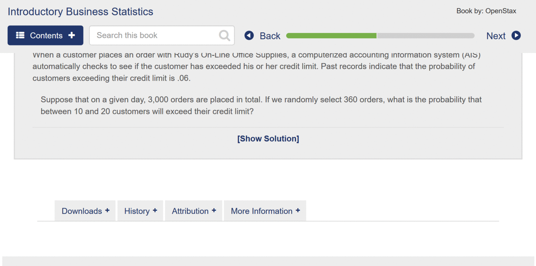The width and height of the screenshot is (536, 266).
Task: Go back a page using Back
Action: (x=270, y=36)
